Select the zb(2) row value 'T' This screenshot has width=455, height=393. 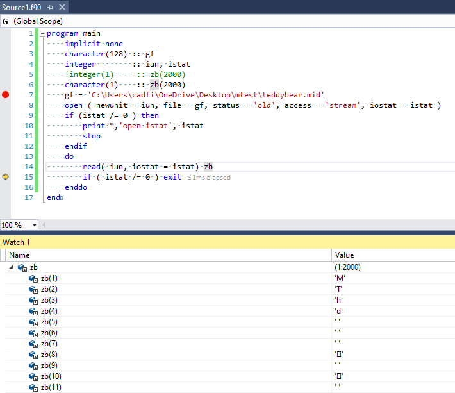338,289
